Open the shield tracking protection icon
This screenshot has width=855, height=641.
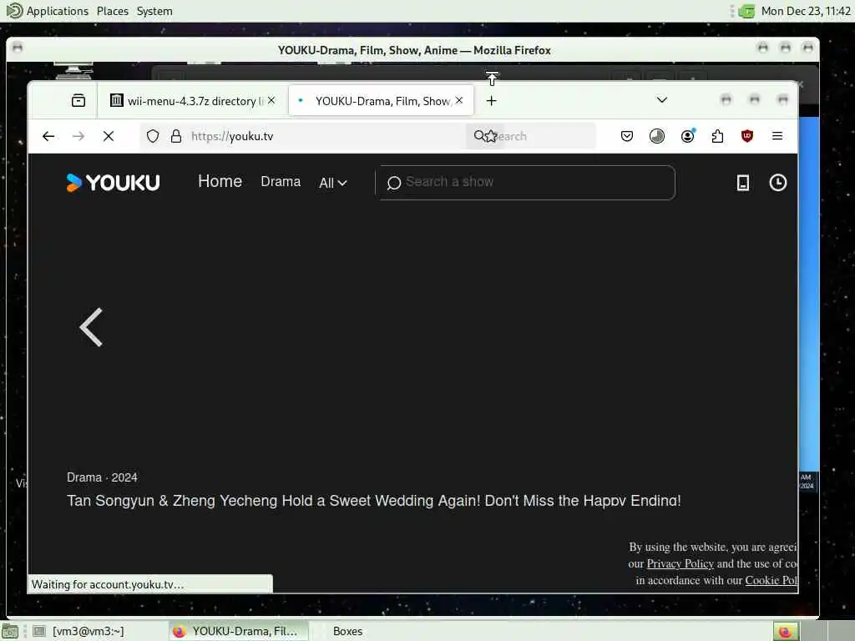[x=153, y=136]
